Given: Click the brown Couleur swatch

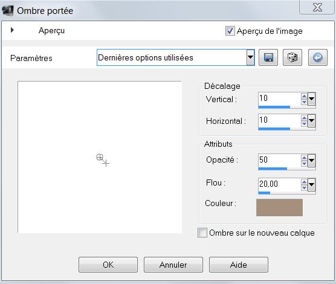Looking at the screenshot, I should click(x=279, y=207).
